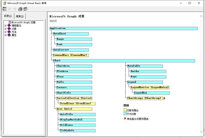Open the TickLabels object box
The width and height of the screenshot is (205, 138).
[x=78, y=131]
